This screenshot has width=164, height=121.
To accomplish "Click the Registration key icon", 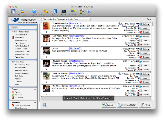I will (x=46, y=12).
